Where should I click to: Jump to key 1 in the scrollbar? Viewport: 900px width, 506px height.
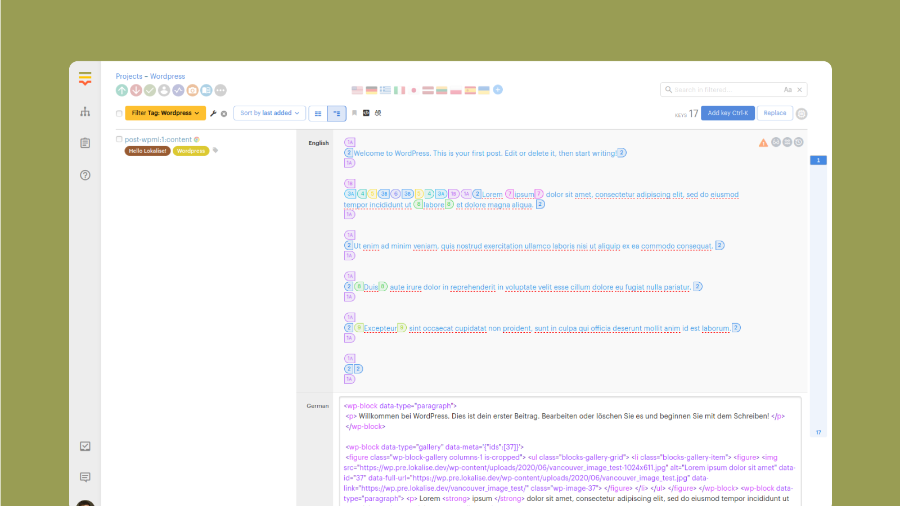818,160
